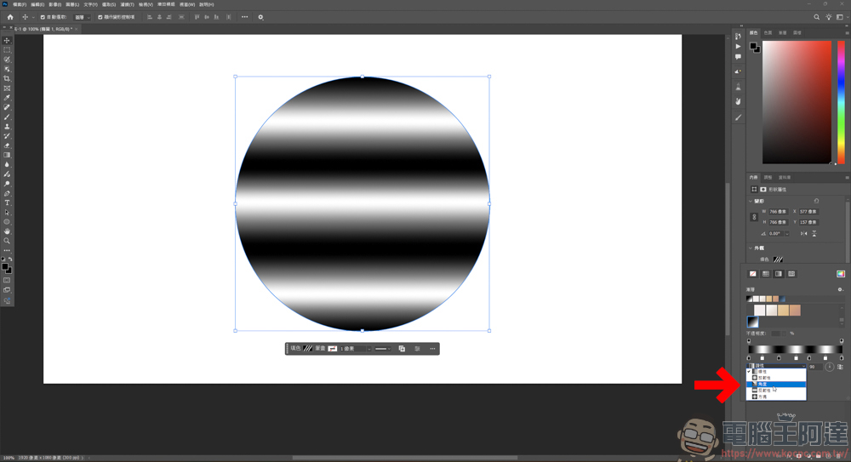
Task: Open the gradient style dropdown
Action: click(x=777, y=366)
